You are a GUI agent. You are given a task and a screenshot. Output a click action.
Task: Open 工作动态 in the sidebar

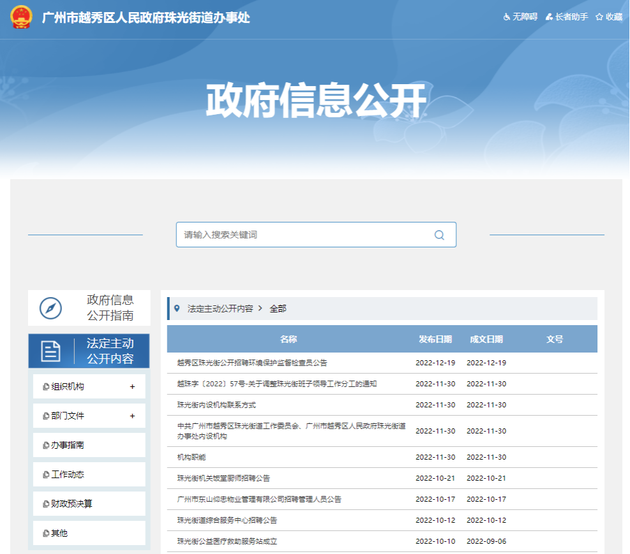point(68,474)
